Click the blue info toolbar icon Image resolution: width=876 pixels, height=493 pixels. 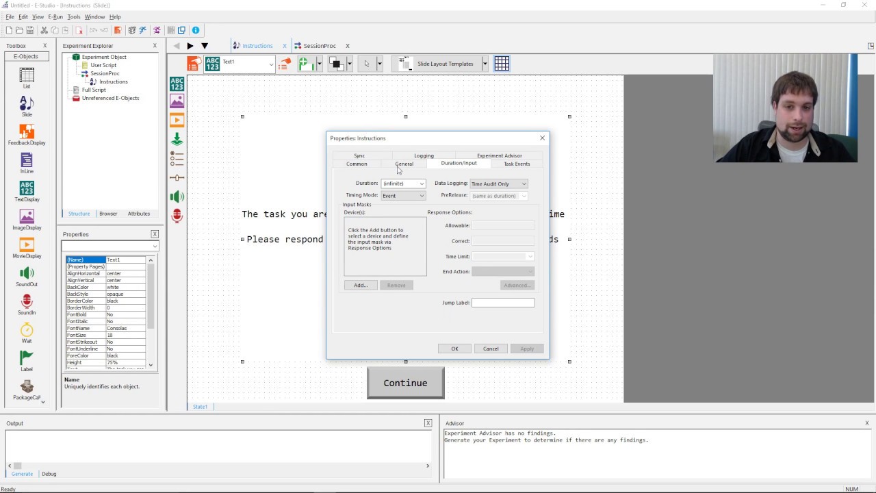point(196,30)
